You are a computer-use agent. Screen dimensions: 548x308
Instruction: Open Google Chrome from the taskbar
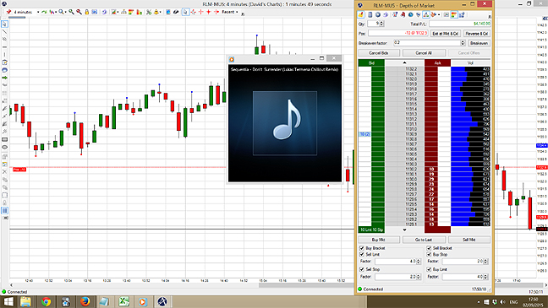tap(46, 301)
